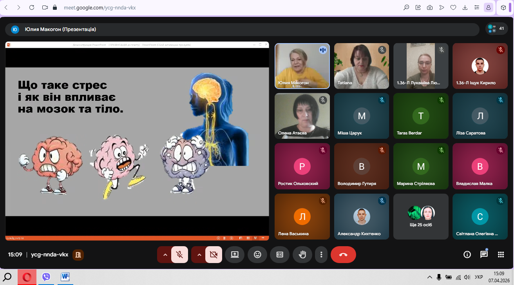Screen dimensions: 514x285
Task: Open the activities grid icon
Action: tap(501, 254)
